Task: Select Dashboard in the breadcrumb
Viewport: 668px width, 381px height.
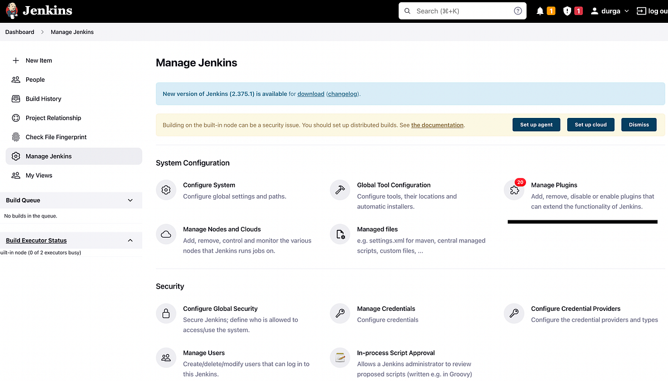Action: pos(19,32)
